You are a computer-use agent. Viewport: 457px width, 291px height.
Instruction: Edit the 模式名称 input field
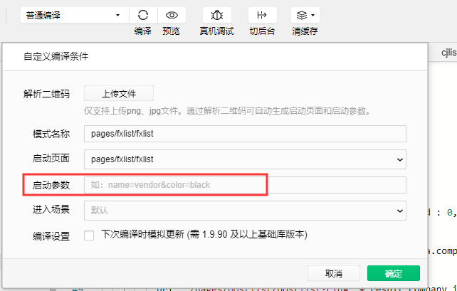pos(245,134)
